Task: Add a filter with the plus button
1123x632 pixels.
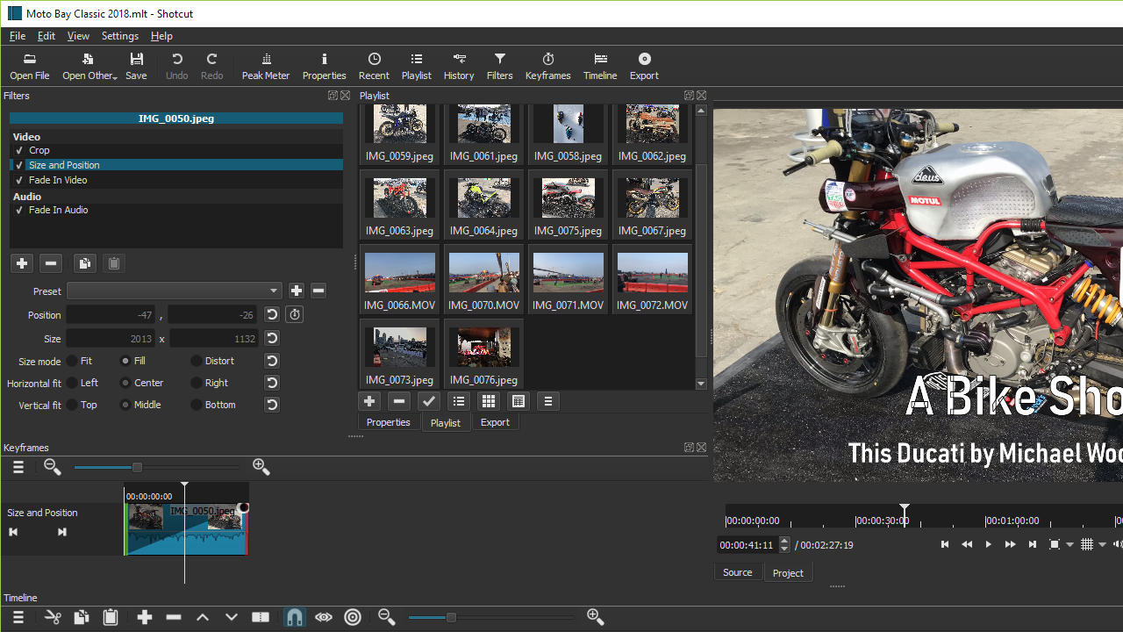Action: coord(22,263)
